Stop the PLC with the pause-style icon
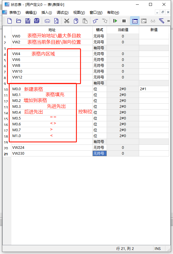Viewport: 173px width, 254px height. [x=124, y=21]
